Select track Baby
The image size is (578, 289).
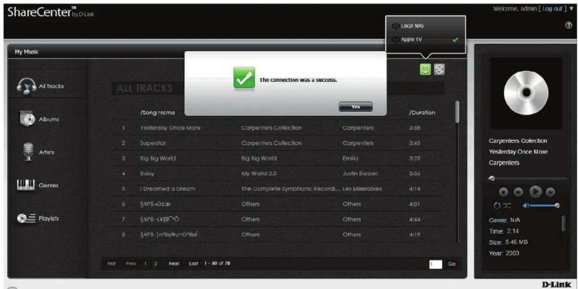147,174
